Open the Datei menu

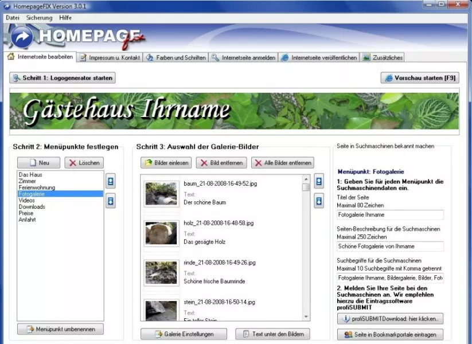[13, 18]
